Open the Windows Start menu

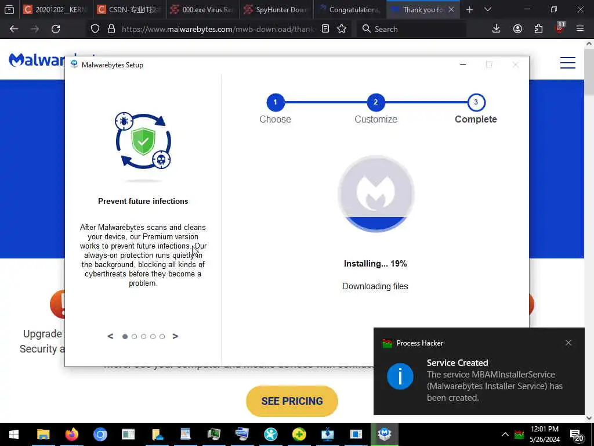(14, 434)
